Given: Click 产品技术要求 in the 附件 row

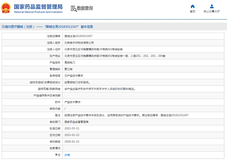Looking at the screenshot, I should 72,102.
